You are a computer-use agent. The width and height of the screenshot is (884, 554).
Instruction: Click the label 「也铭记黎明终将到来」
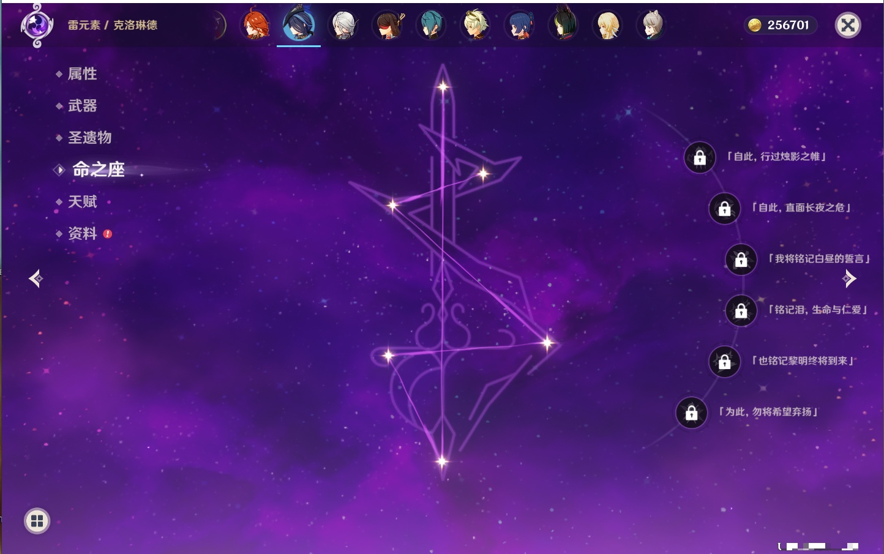click(803, 361)
